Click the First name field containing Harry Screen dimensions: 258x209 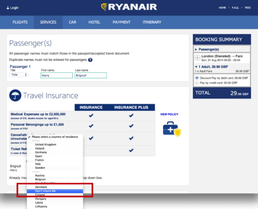pos(56,75)
